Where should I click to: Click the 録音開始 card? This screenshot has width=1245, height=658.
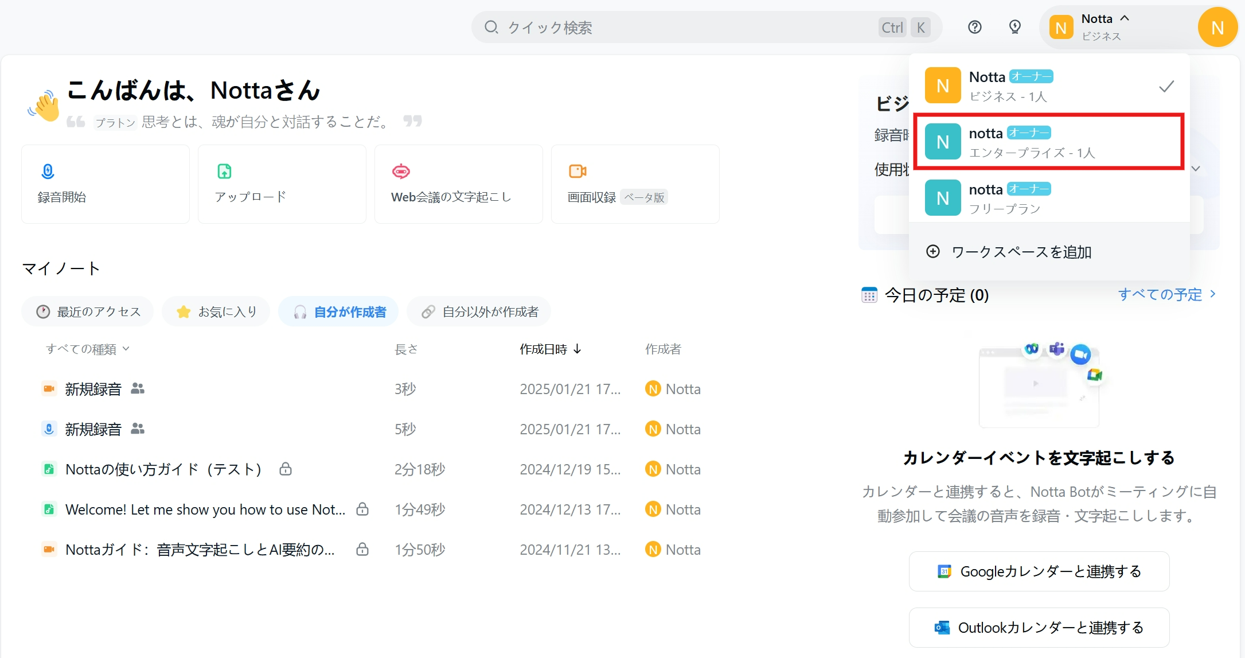(x=106, y=184)
